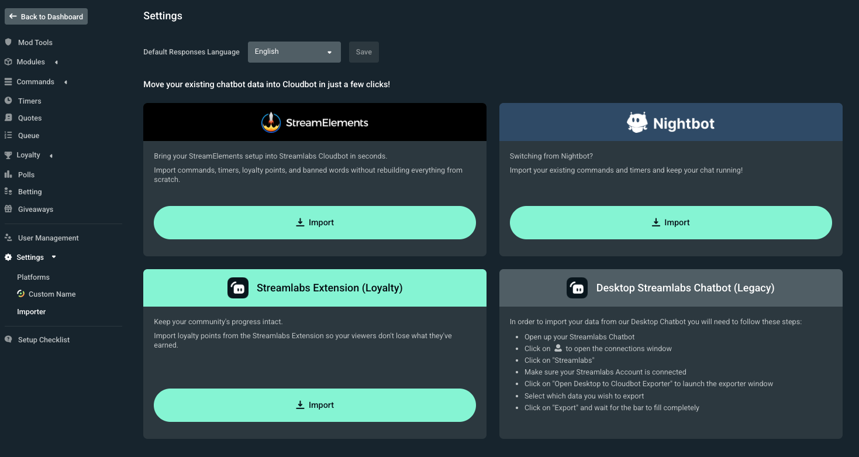Click the Nightbot robot logo

[637, 123]
